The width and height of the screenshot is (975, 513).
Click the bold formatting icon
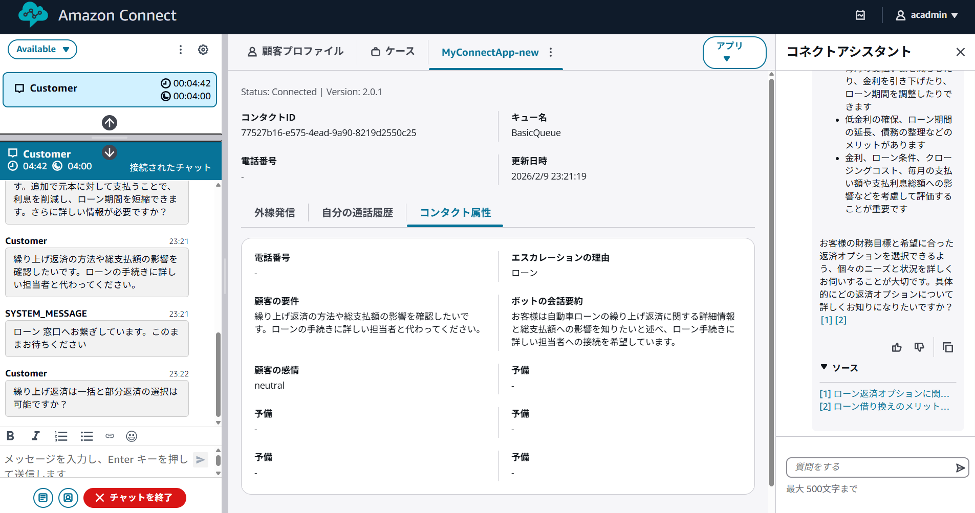point(10,436)
